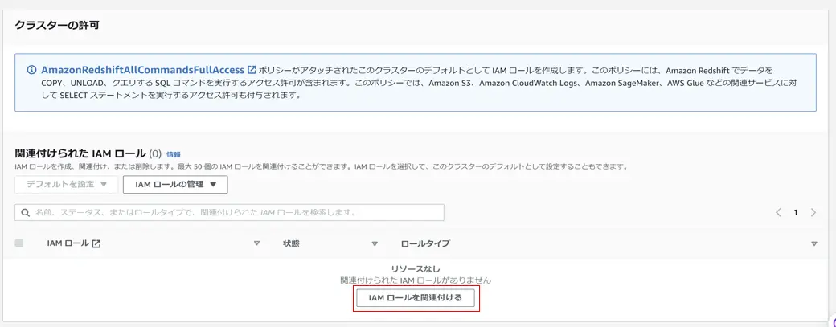Click the 状態 column header

click(291, 243)
